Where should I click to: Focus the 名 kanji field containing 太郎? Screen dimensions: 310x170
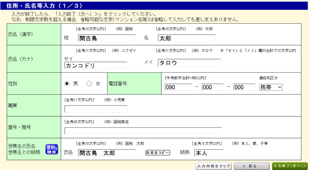186,38
